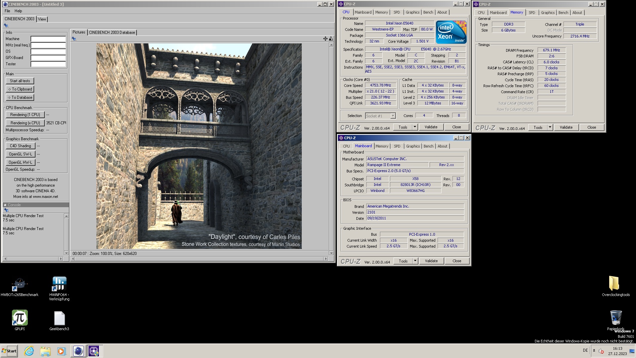Click the zoom triangle icon above picture
Screen dimensions: 636x358
(331, 39)
